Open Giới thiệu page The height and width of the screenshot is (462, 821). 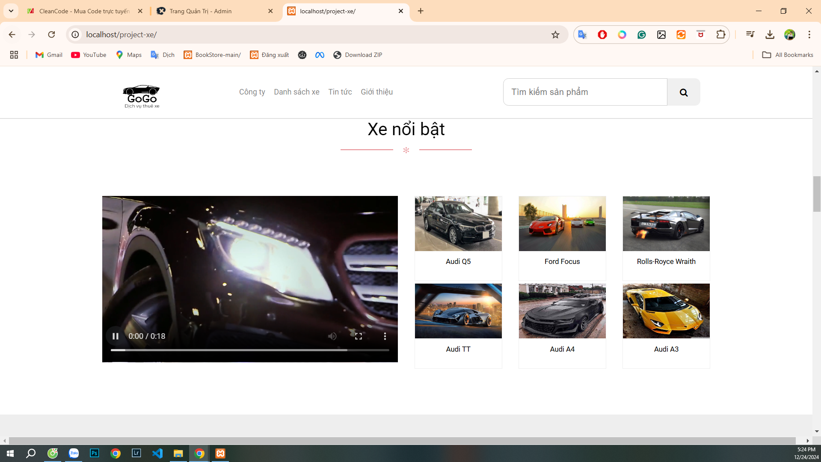376,92
